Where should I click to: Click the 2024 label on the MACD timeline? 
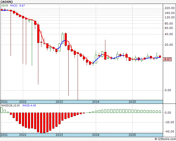[96, 135]
